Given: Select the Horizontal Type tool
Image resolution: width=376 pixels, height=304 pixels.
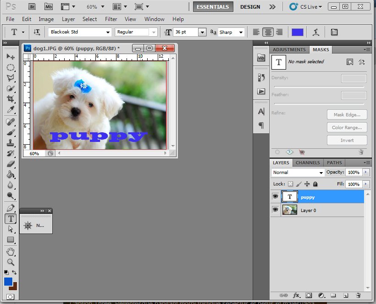Looking at the screenshot, I should pyautogui.click(x=11, y=218).
